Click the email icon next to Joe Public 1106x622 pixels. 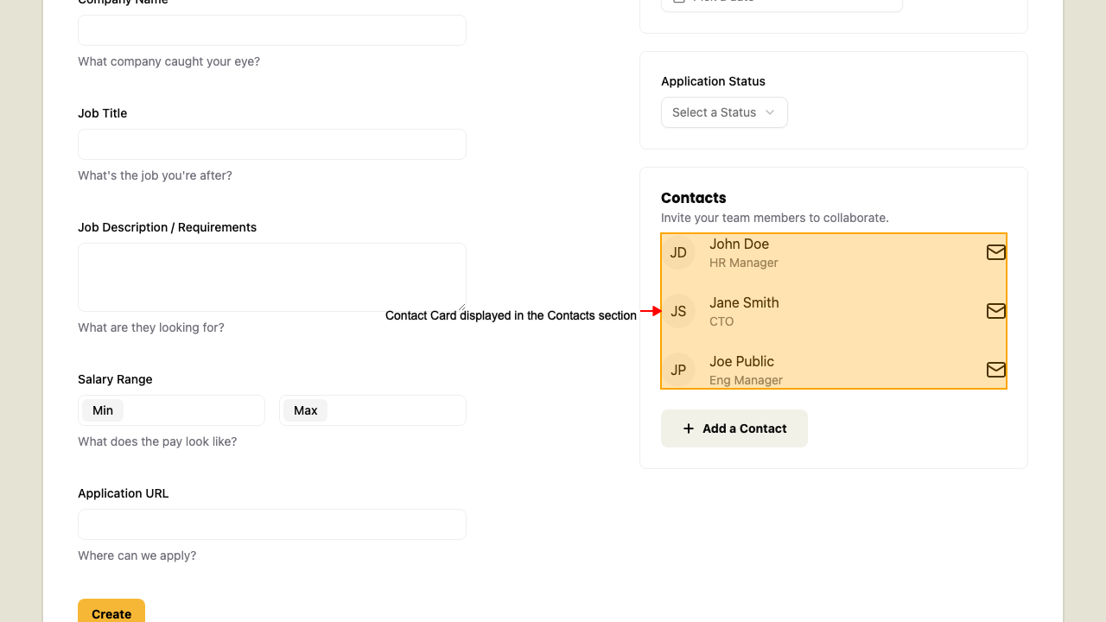[995, 369]
